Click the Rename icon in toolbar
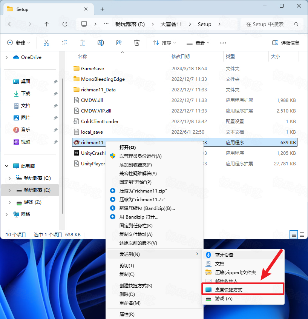This screenshot has height=319, width=308. 101,43
